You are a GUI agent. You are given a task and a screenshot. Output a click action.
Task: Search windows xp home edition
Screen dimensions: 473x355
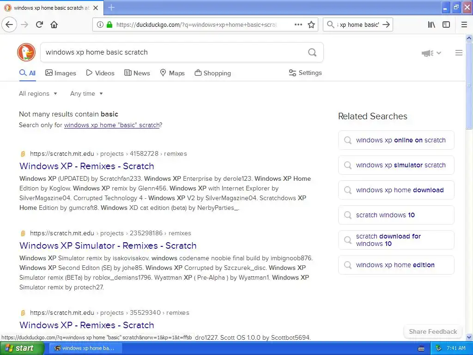pyautogui.click(x=396, y=265)
